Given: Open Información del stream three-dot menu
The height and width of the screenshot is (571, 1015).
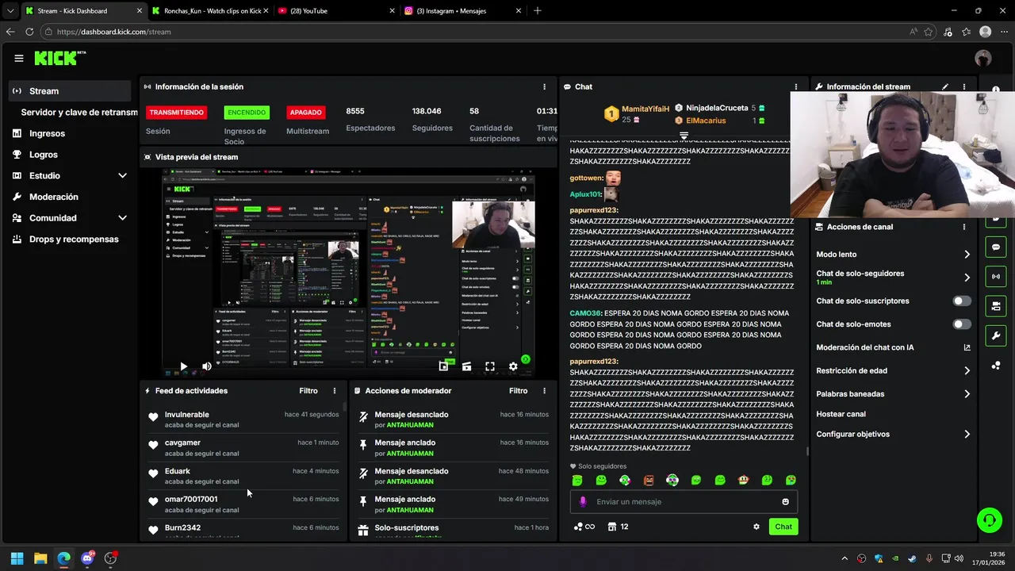Looking at the screenshot, I should 964,86.
